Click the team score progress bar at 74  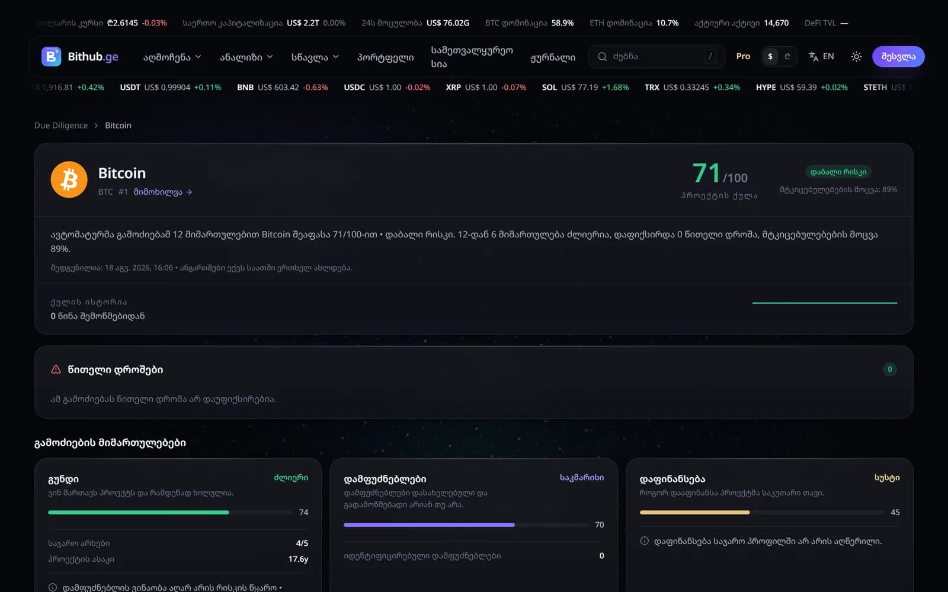[170, 512]
